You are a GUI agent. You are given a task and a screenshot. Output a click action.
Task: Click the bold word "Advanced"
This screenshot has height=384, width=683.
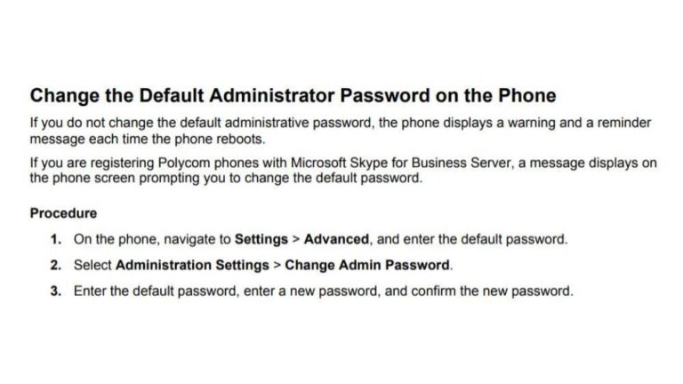(336, 239)
